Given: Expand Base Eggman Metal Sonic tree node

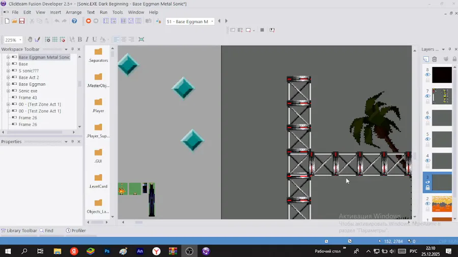Looking at the screenshot, I should [8, 57].
